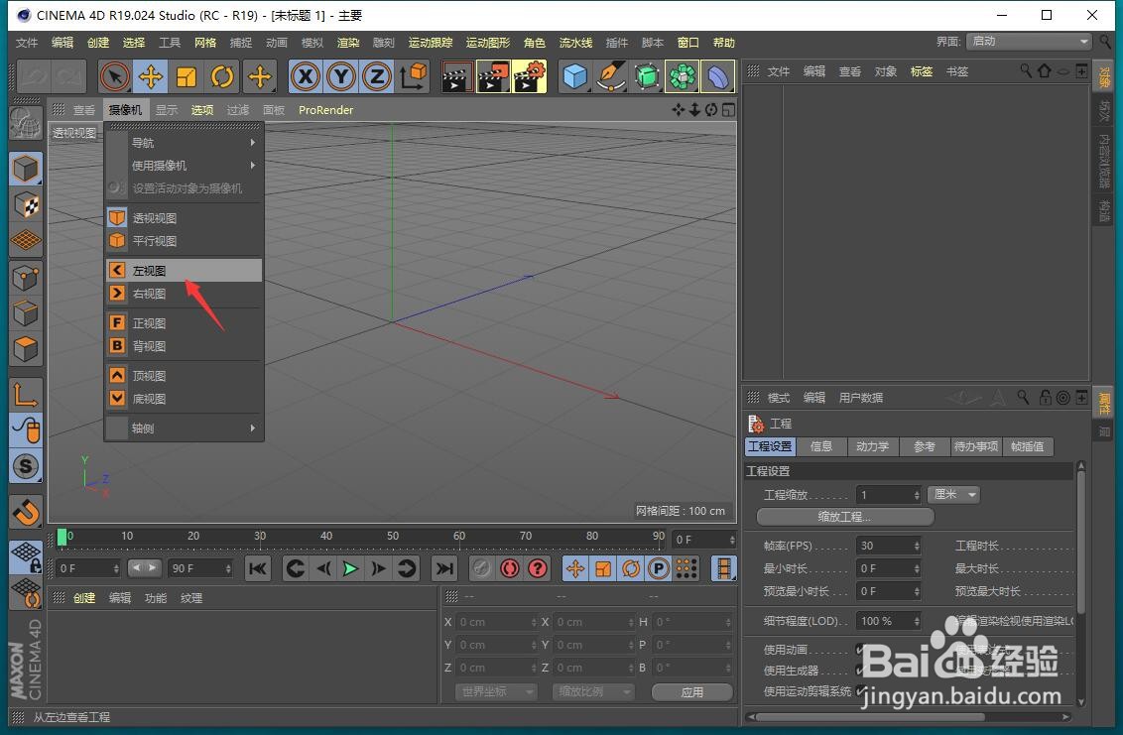The width and height of the screenshot is (1123, 735).
Task: Click the attribute panel horizontal scrollbar
Action: pos(869,716)
